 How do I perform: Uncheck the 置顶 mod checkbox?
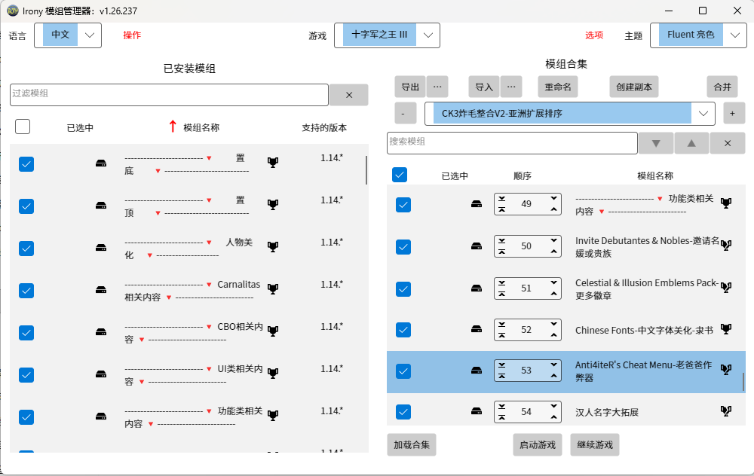tap(26, 206)
